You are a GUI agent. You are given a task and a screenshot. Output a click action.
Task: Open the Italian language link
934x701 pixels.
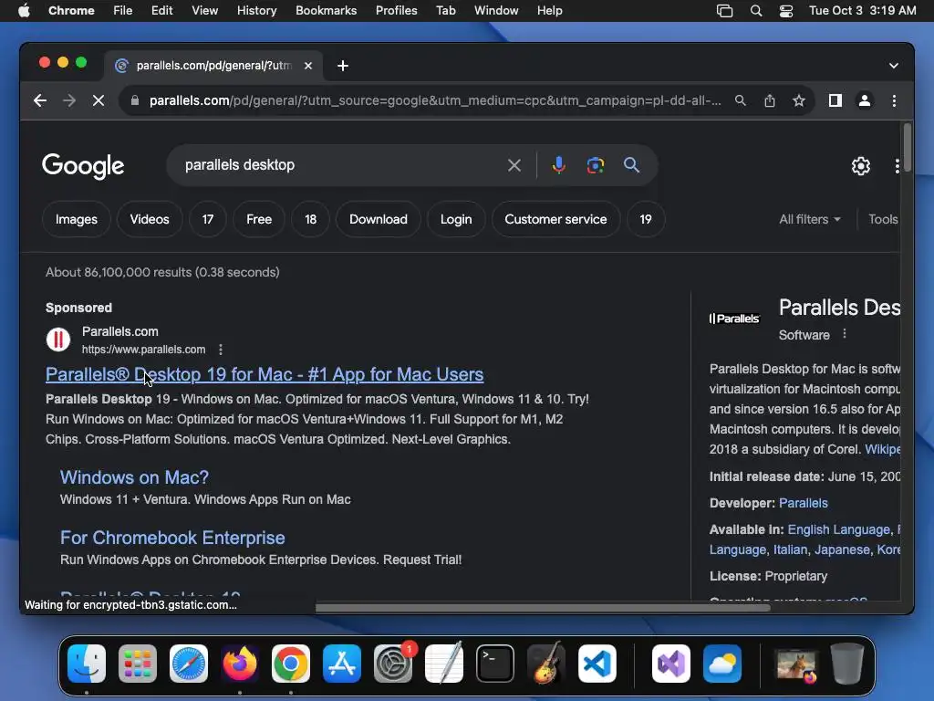[x=791, y=549]
